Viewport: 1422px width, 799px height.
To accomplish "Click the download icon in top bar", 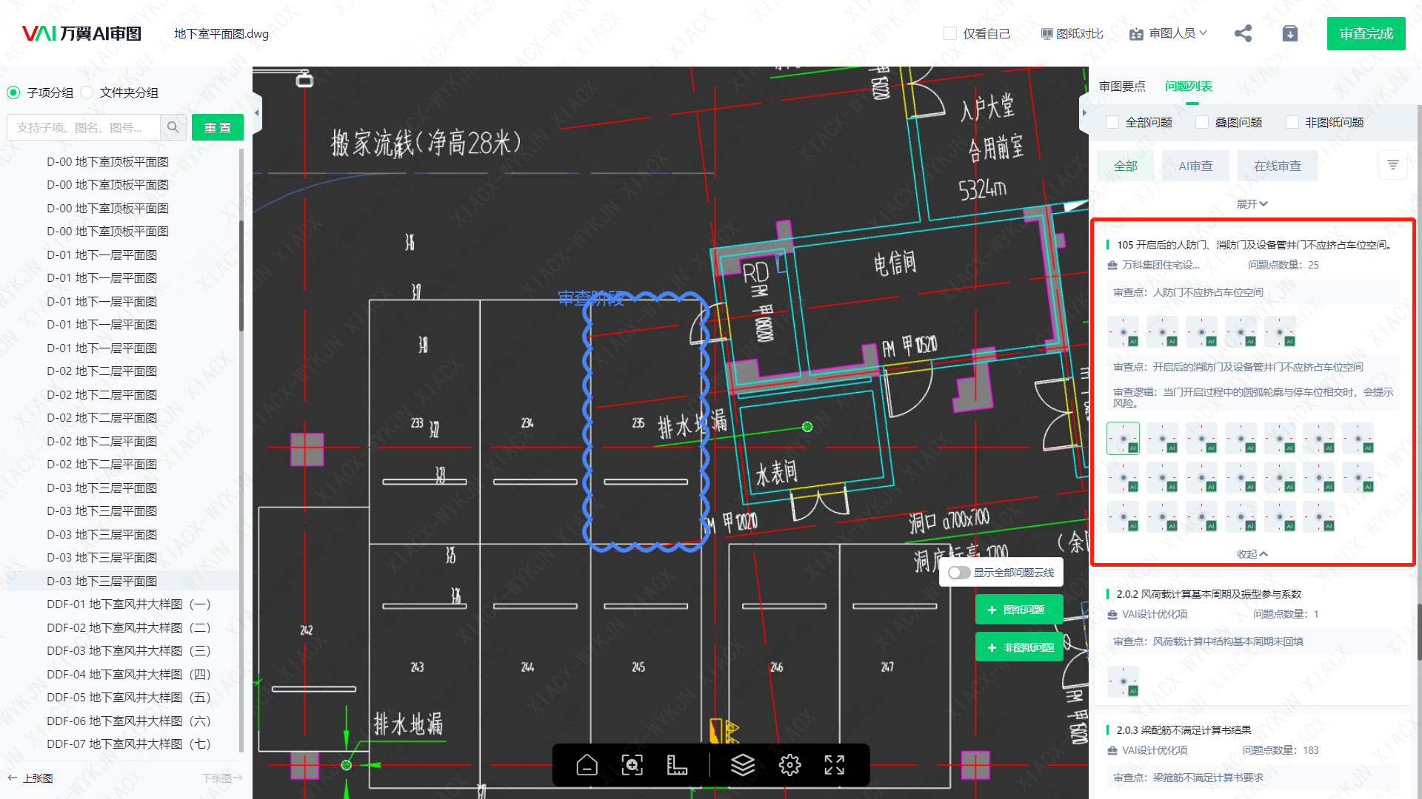I will [1290, 33].
